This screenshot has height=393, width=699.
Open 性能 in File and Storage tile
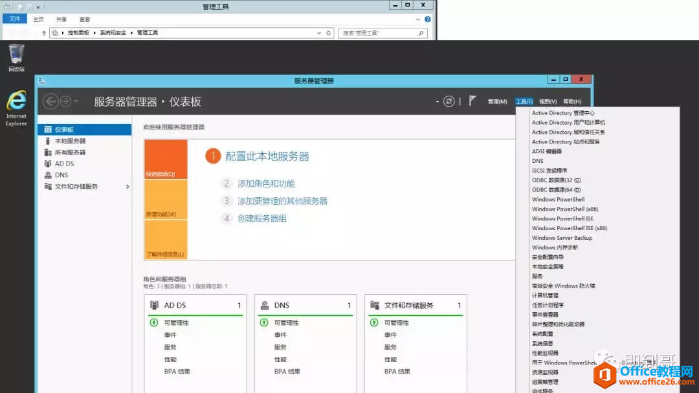coord(390,359)
